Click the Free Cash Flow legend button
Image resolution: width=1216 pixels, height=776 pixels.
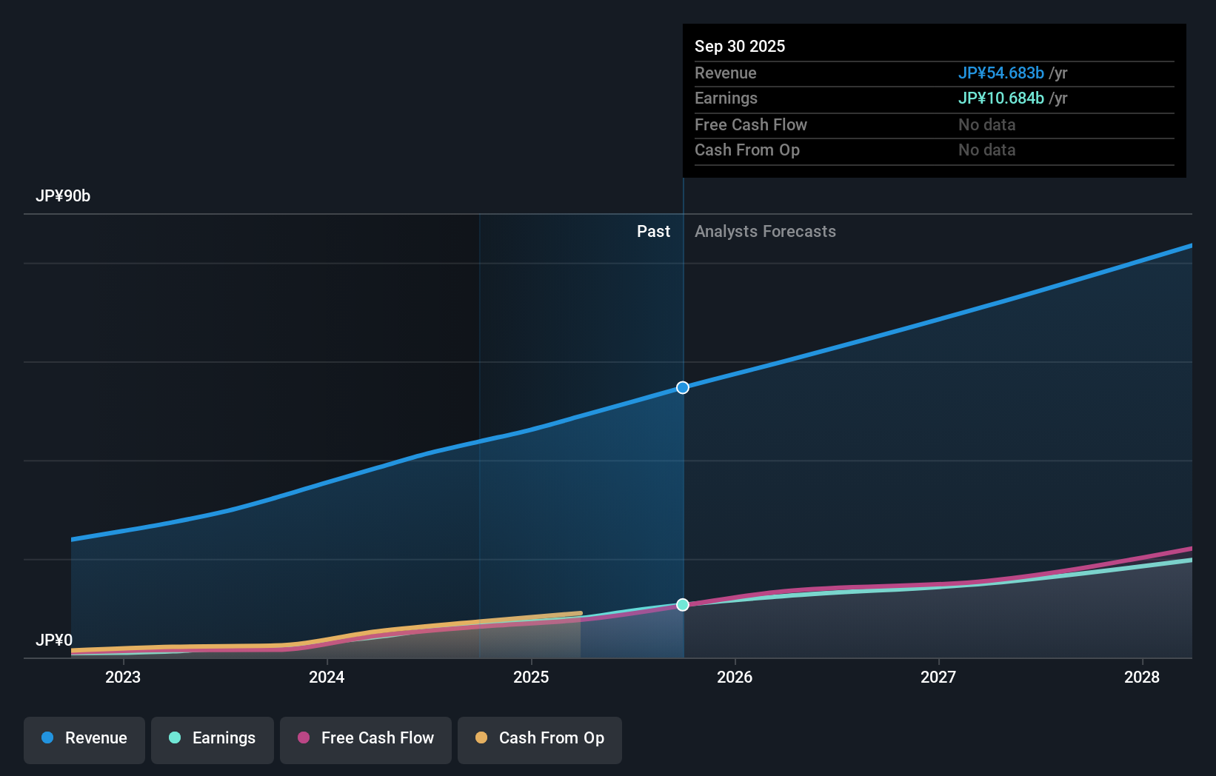[x=365, y=737]
